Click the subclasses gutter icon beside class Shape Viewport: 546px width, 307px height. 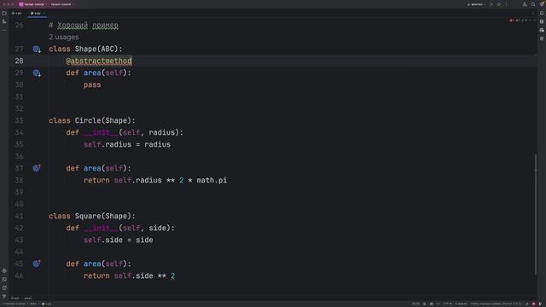tap(37, 49)
